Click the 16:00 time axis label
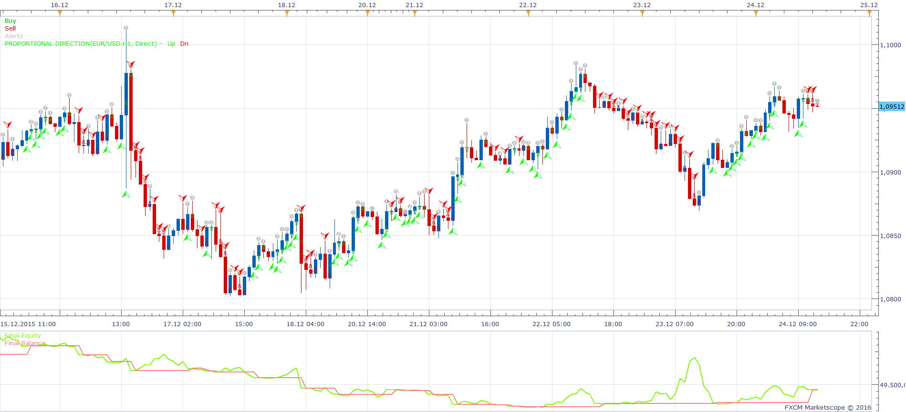This screenshot has height=412, width=906. click(490, 324)
